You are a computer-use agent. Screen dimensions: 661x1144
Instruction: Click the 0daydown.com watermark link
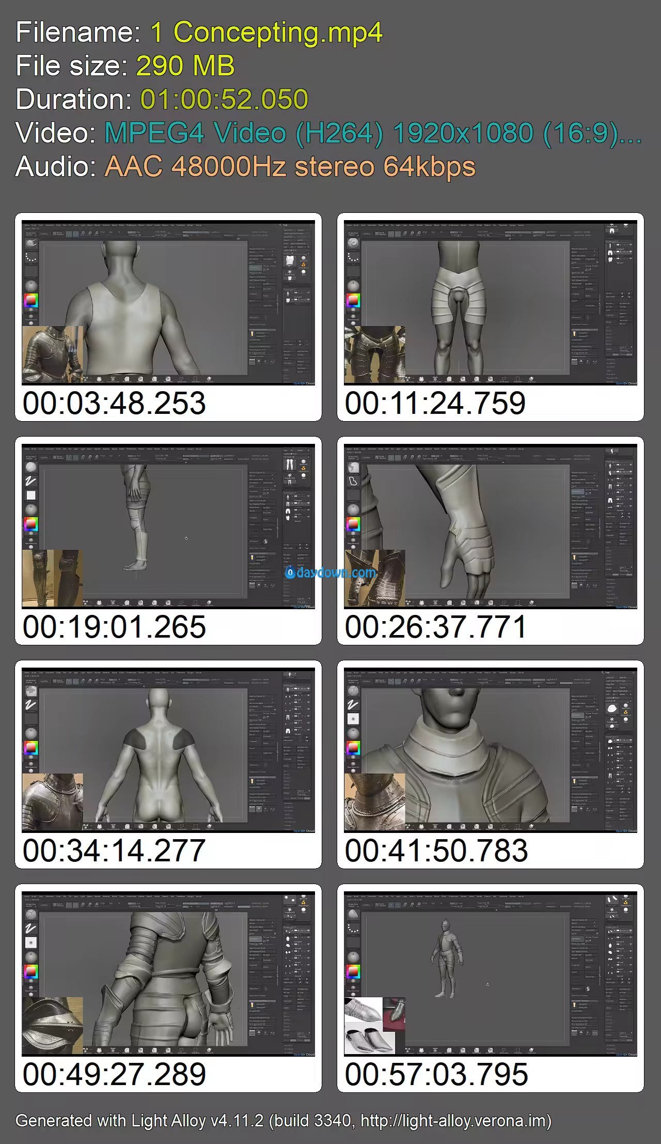pyautogui.click(x=330, y=573)
